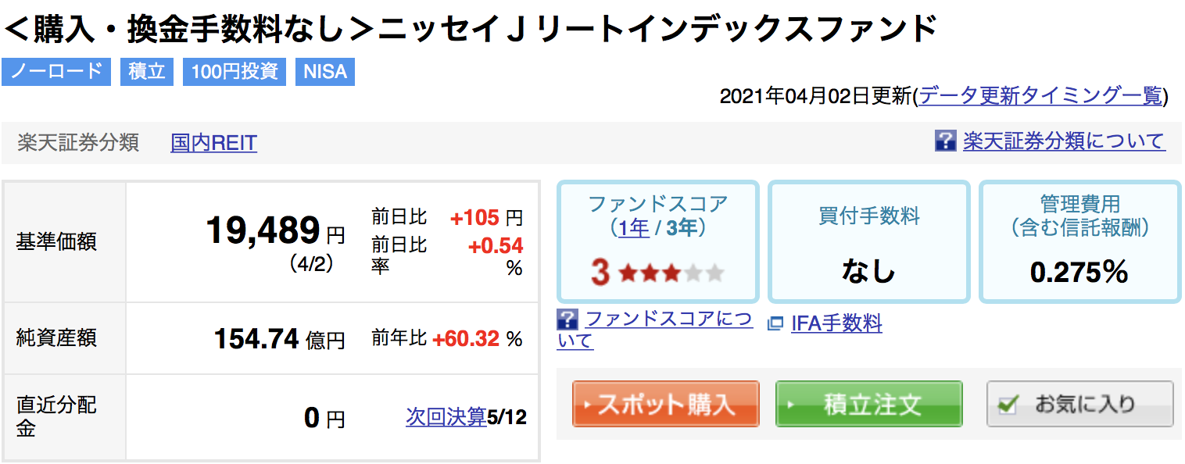1185x464 pixels.
Task: Click the ノーロード tag
Action: pos(55,72)
